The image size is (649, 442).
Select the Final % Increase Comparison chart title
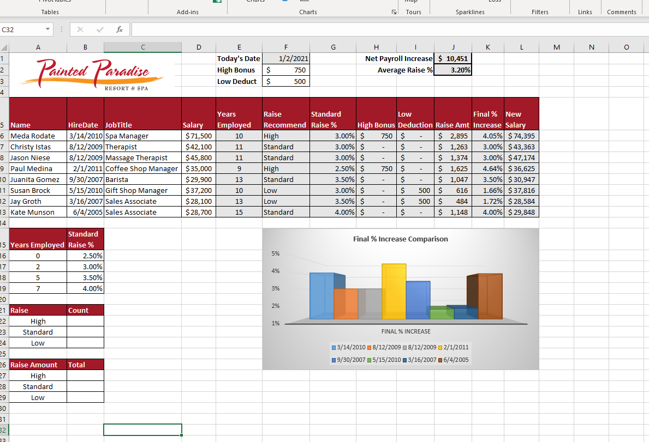coord(400,239)
